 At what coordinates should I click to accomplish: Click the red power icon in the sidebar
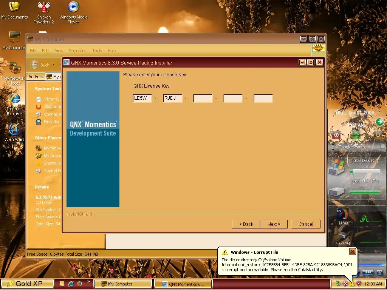[x=336, y=135]
